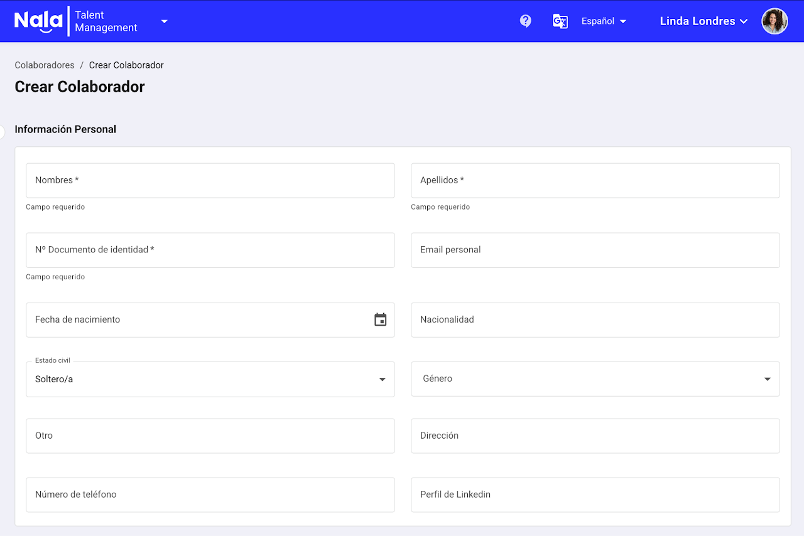The height and width of the screenshot is (536, 804).
Task: Expand the Talent Management module dropdown
Action: pyautogui.click(x=164, y=21)
